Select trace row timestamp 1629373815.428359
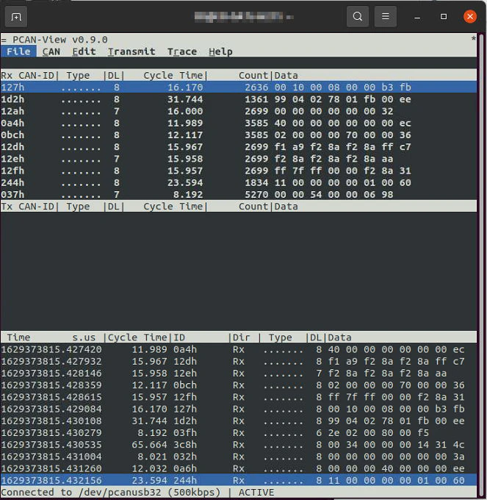 [239, 385]
